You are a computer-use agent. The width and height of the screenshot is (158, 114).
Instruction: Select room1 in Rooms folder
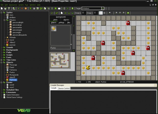(12, 87)
